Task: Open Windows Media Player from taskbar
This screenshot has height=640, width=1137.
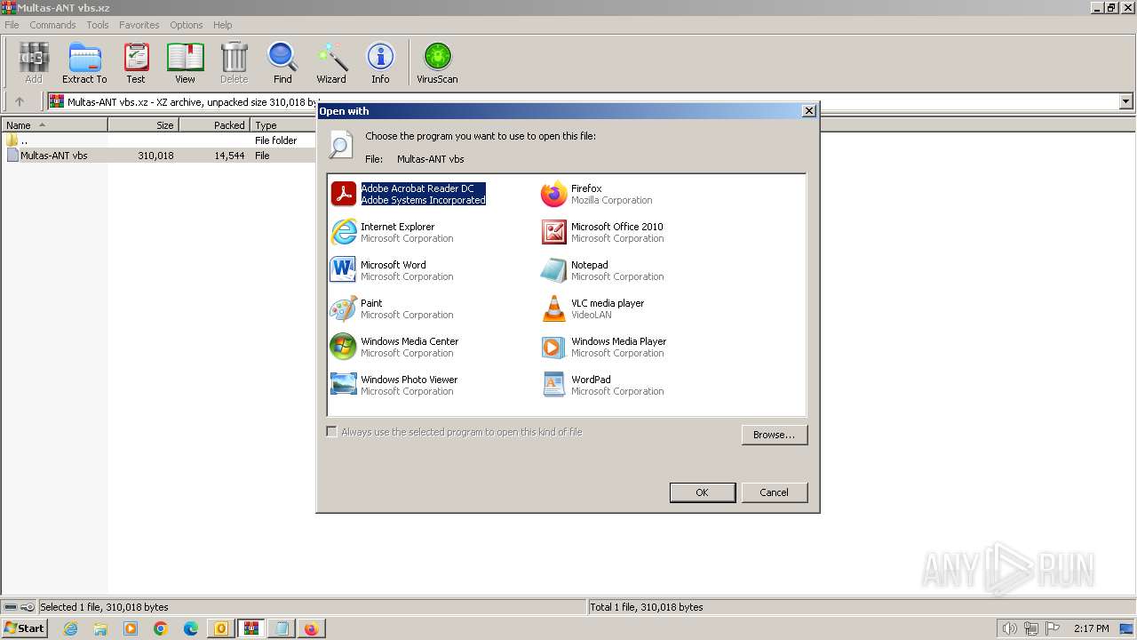Action: click(x=131, y=628)
